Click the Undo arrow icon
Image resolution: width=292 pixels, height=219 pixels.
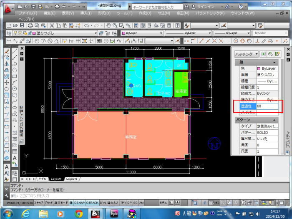pyautogui.click(x=86, y=26)
